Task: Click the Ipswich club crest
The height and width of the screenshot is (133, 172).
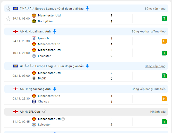Action: (x=34, y=38)
